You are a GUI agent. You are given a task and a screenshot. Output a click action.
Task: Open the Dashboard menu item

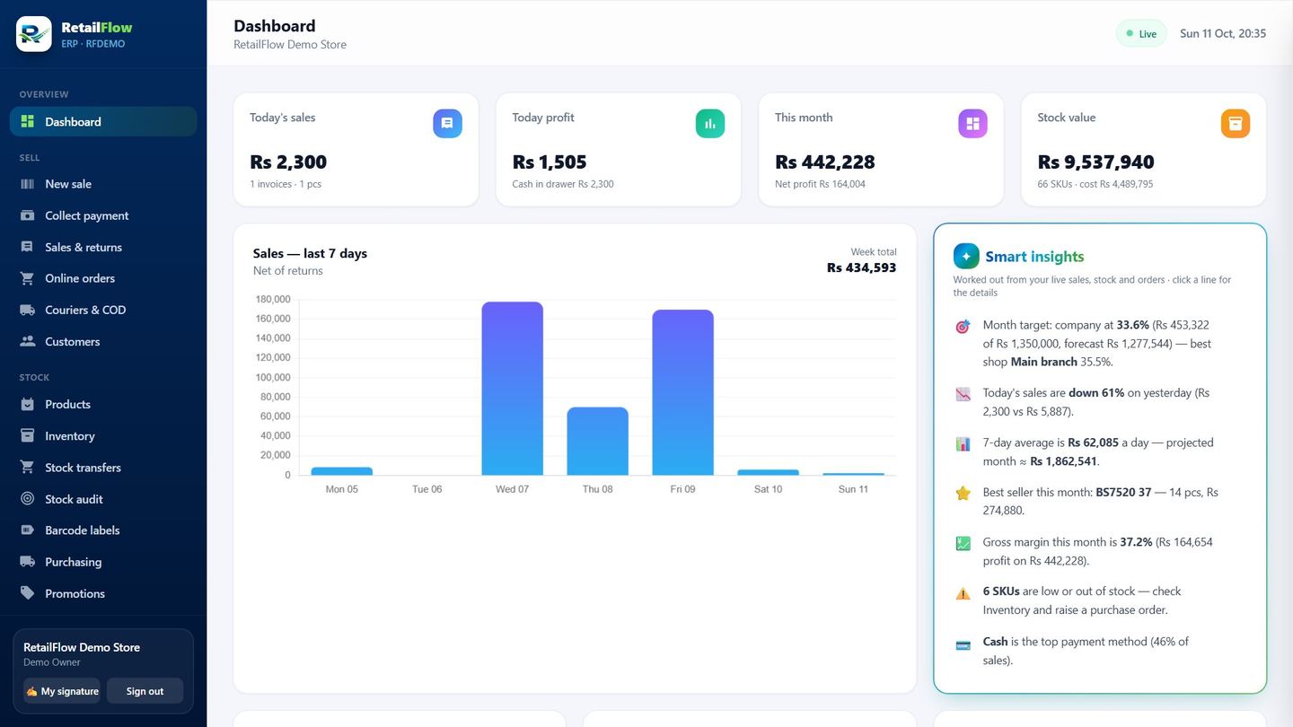pos(103,122)
